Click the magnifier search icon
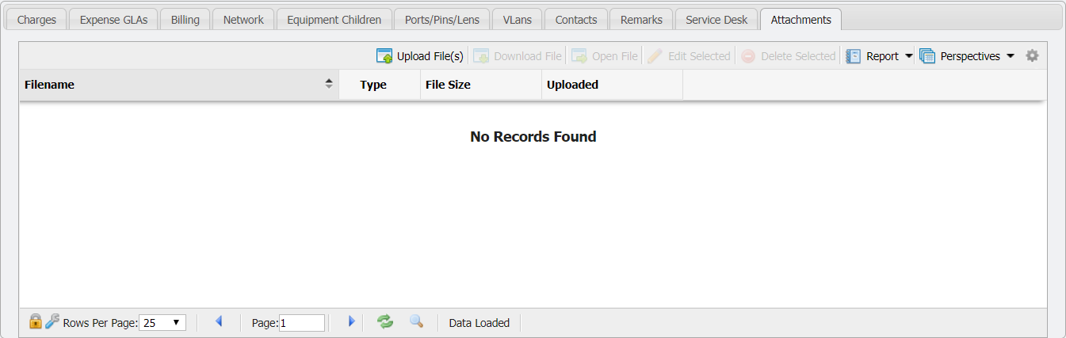Screen dimensions: 1066x338 (x=416, y=321)
